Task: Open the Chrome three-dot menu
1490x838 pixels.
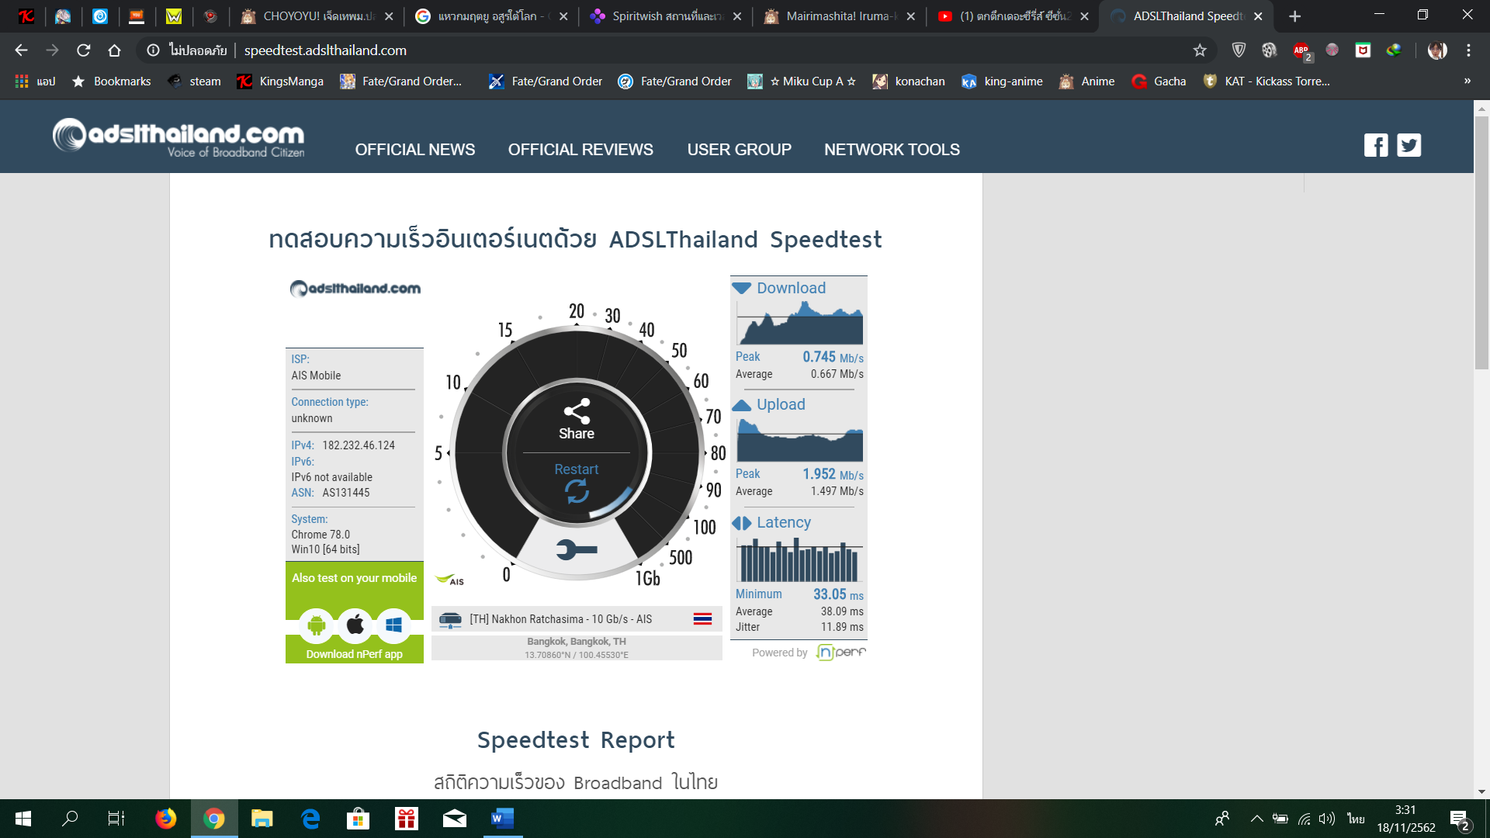Action: [1468, 50]
